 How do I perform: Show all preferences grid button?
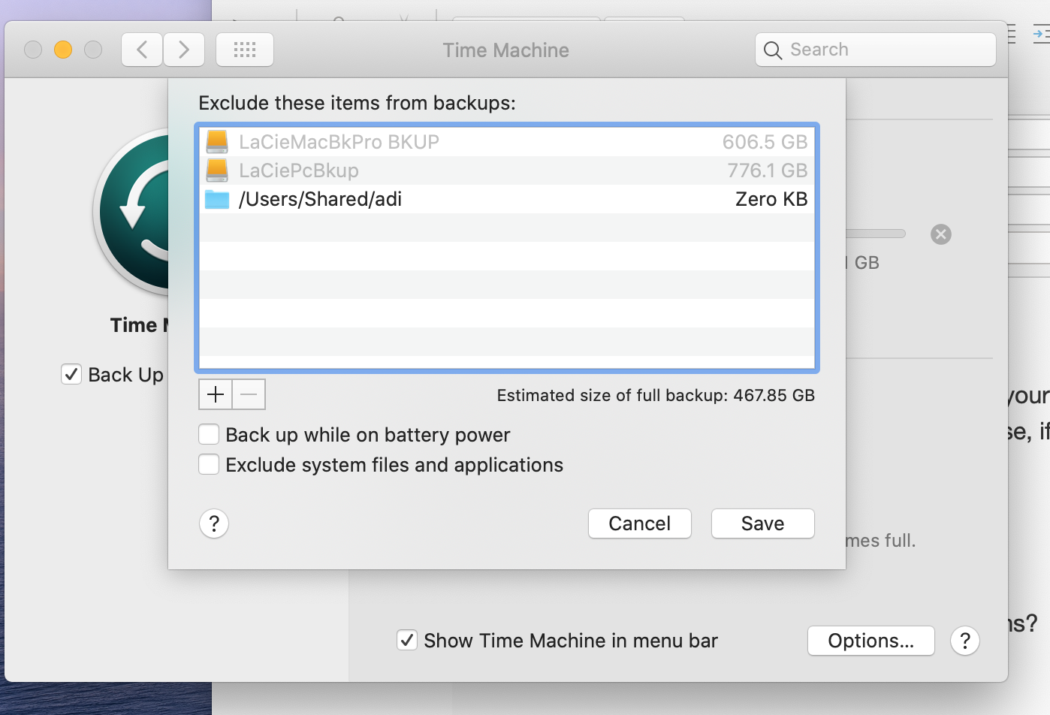245,50
